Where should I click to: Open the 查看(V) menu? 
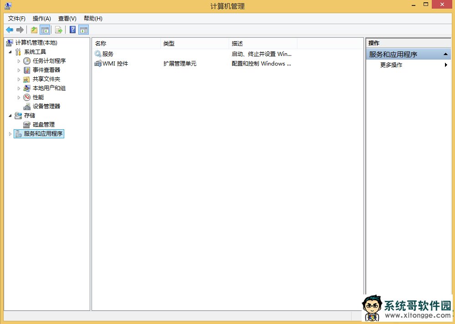(x=67, y=19)
